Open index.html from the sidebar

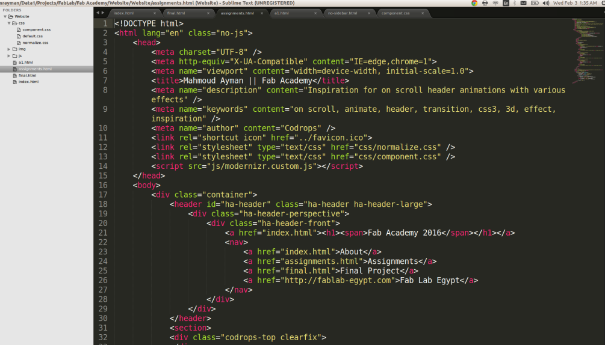pyautogui.click(x=28, y=82)
